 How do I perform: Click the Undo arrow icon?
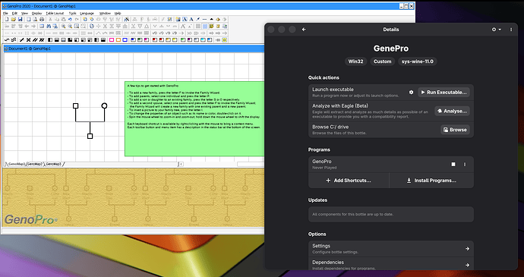(70, 20)
